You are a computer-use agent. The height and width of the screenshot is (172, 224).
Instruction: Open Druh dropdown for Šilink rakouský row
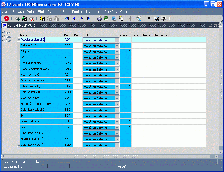point(117,87)
